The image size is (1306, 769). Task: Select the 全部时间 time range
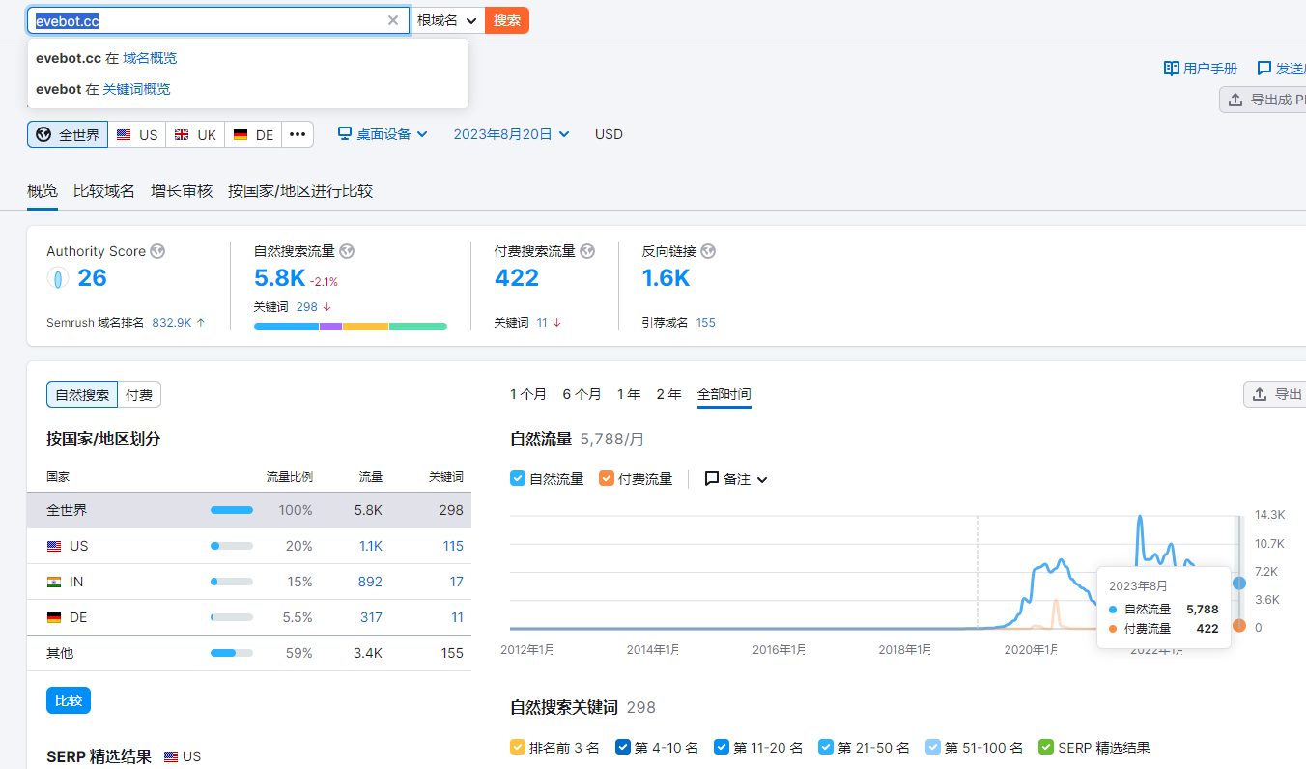point(724,394)
